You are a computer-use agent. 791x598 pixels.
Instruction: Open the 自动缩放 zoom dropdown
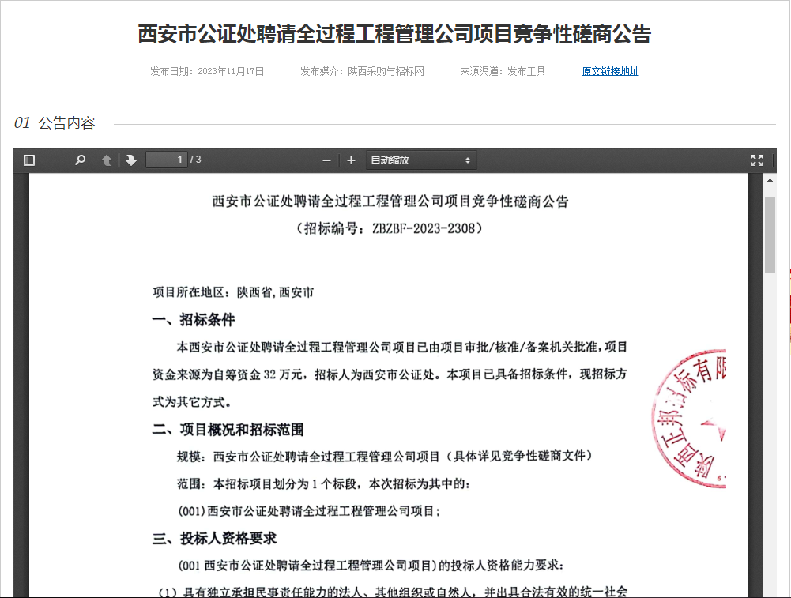click(x=420, y=160)
